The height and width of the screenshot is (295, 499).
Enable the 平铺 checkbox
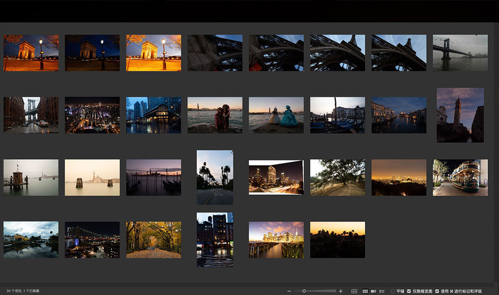pyautogui.click(x=393, y=291)
